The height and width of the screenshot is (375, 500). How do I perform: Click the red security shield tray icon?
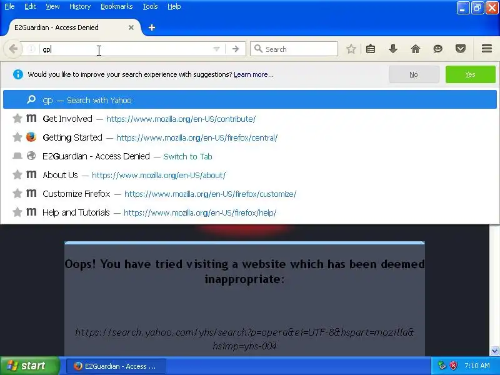[x=453, y=366]
